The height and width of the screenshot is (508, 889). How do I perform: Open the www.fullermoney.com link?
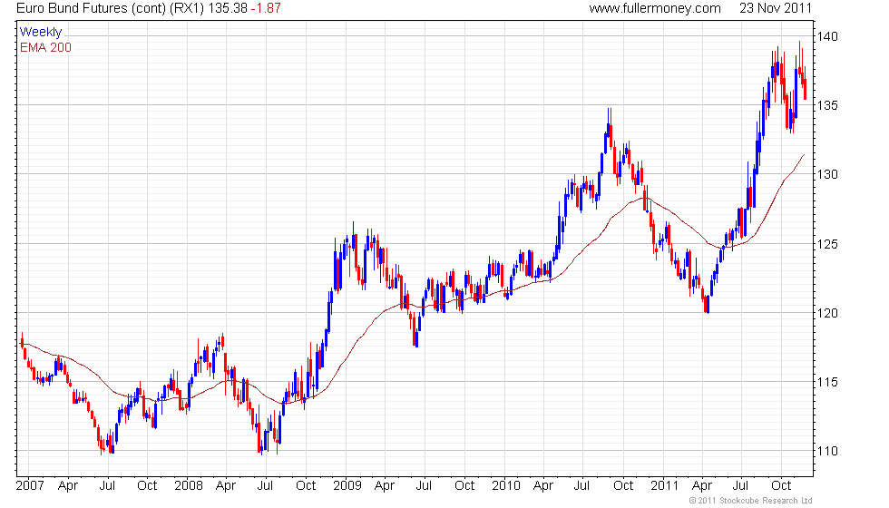pos(654,9)
